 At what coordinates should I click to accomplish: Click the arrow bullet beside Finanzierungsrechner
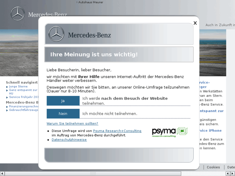click(7, 107)
